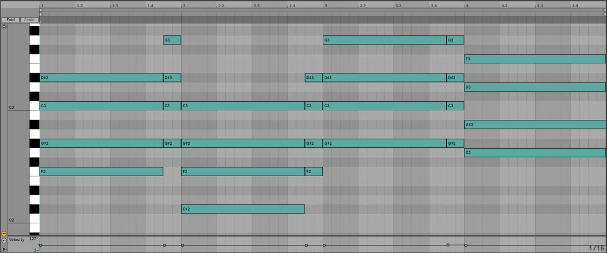Enable the headphones MIDI preview icon
This screenshot has width=607, height=253.
(x=4, y=27)
